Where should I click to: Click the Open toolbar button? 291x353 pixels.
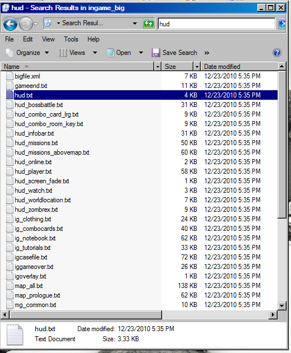pos(119,53)
